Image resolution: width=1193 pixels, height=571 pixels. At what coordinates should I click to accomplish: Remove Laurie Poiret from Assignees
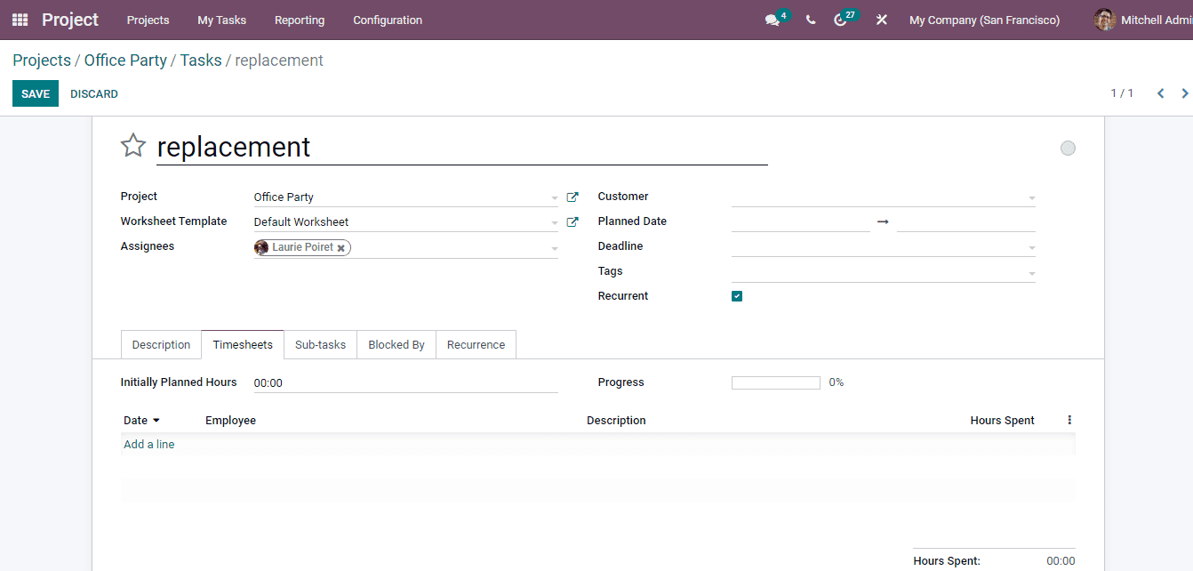coord(341,247)
